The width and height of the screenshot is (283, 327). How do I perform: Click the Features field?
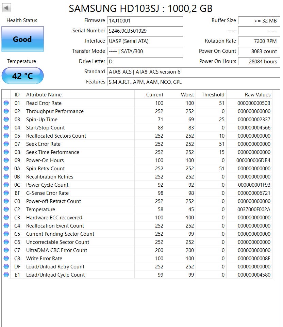coord(194,82)
